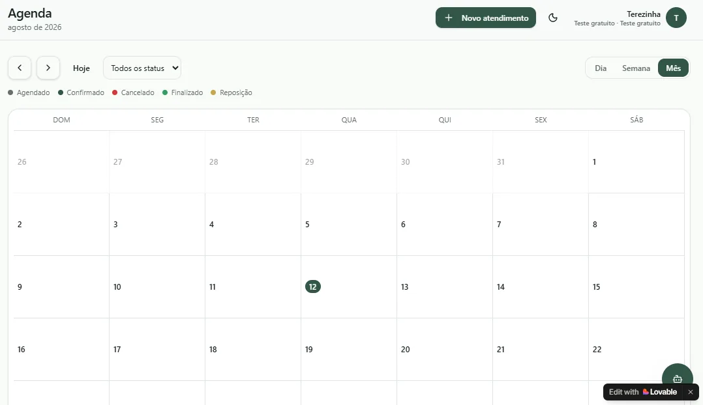Open day 21 in the calendar
The image size is (703, 405).
[x=501, y=350]
